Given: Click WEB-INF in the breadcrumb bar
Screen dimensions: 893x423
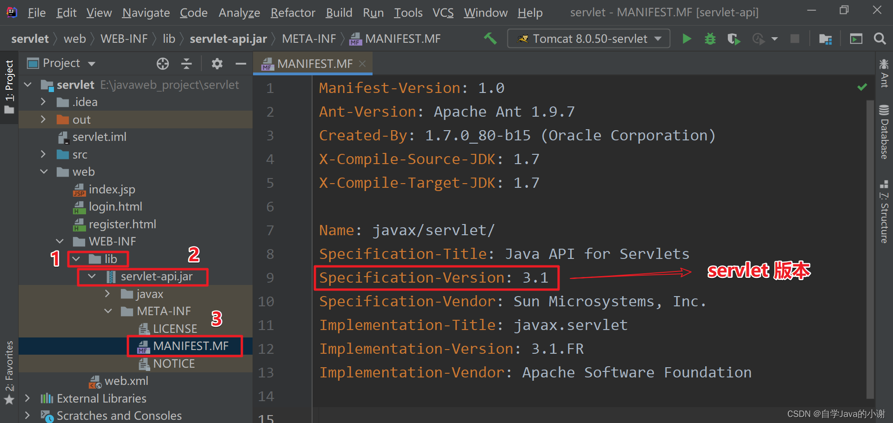Looking at the screenshot, I should point(124,39).
